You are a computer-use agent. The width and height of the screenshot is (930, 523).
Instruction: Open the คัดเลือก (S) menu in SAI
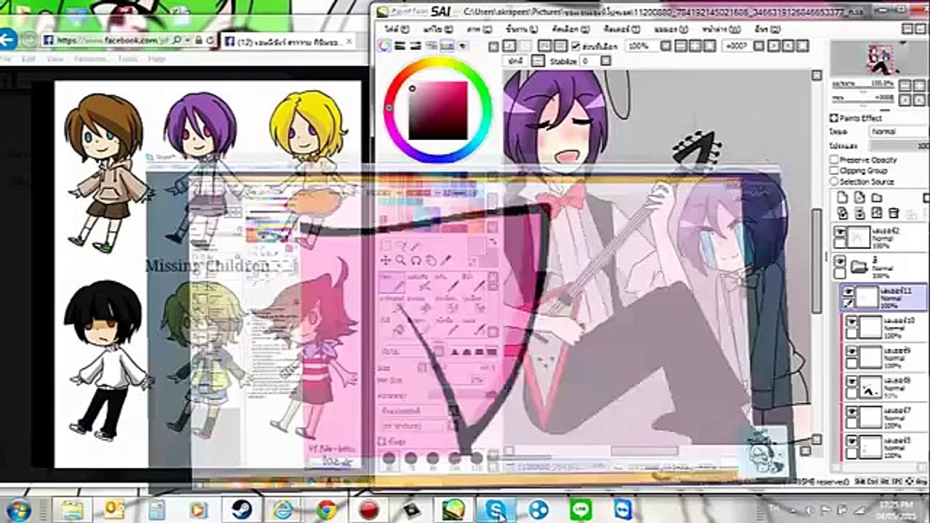571,29
